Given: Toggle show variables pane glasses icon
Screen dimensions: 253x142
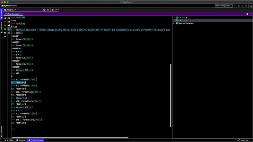Looking at the screenshot, I should tap(9, 29).
